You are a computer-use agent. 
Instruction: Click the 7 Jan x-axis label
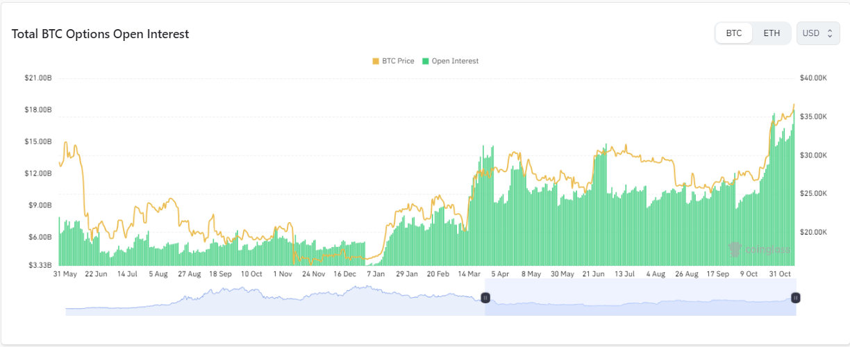[376, 274]
